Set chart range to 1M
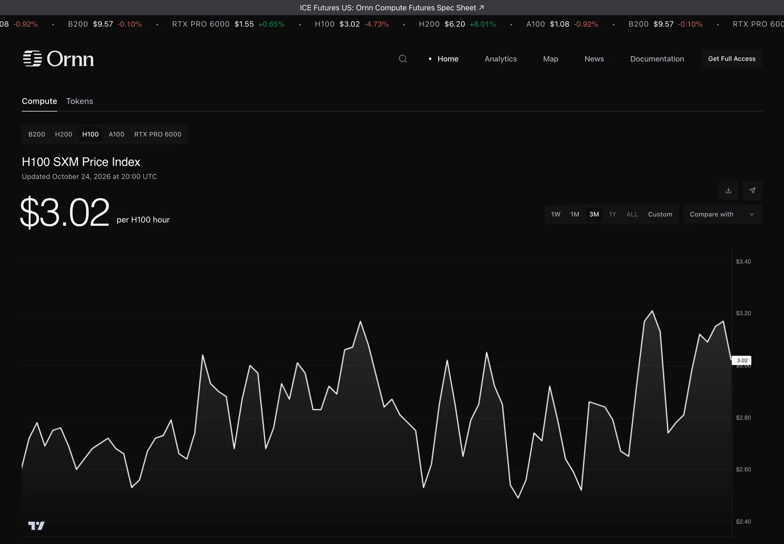 tap(575, 214)
